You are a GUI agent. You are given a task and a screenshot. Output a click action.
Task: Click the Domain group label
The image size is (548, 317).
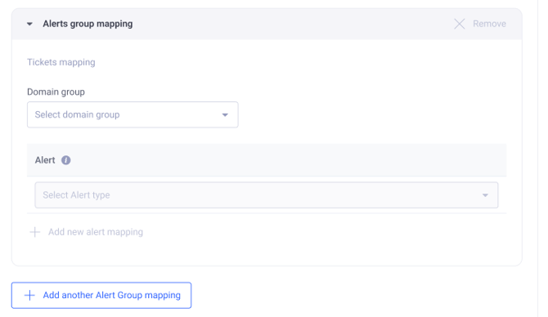[56, 92]
